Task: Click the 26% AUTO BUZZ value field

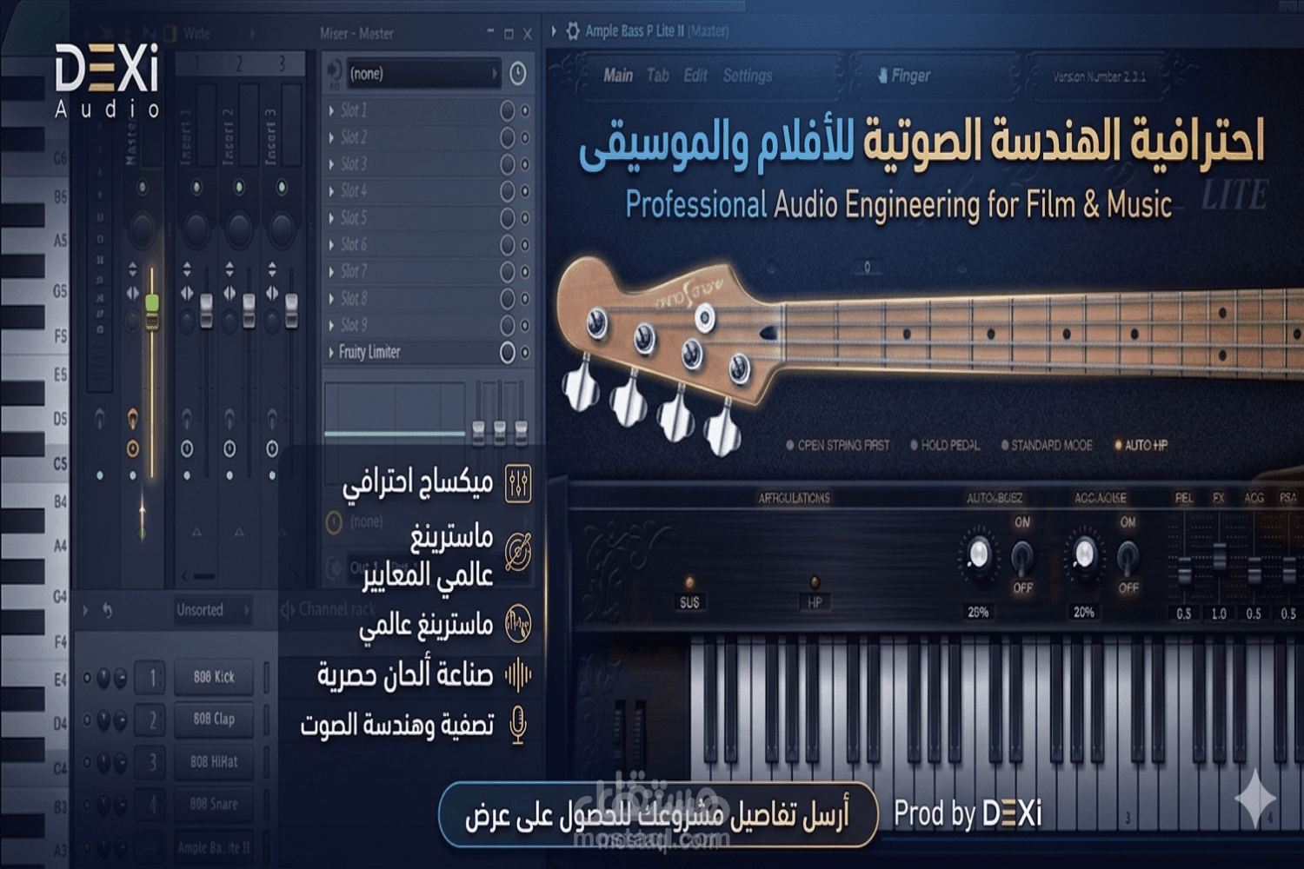Action: pos(978,613)
